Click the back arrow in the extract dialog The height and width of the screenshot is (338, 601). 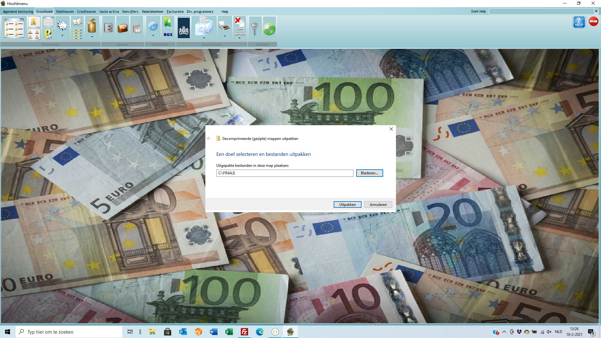click(209, 138)
